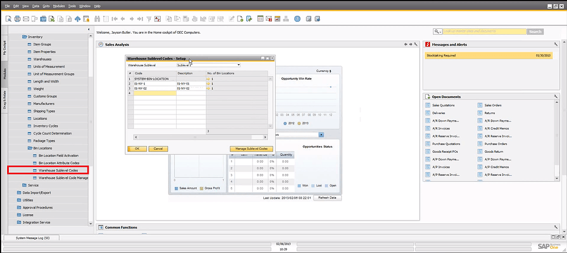Click Cancel in Warehouse Sublevel Codes dialog

(x=158, y=149)
